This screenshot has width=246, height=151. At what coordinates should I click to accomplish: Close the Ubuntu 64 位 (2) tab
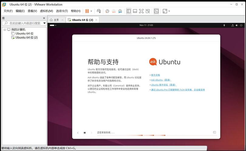(96, 20)
